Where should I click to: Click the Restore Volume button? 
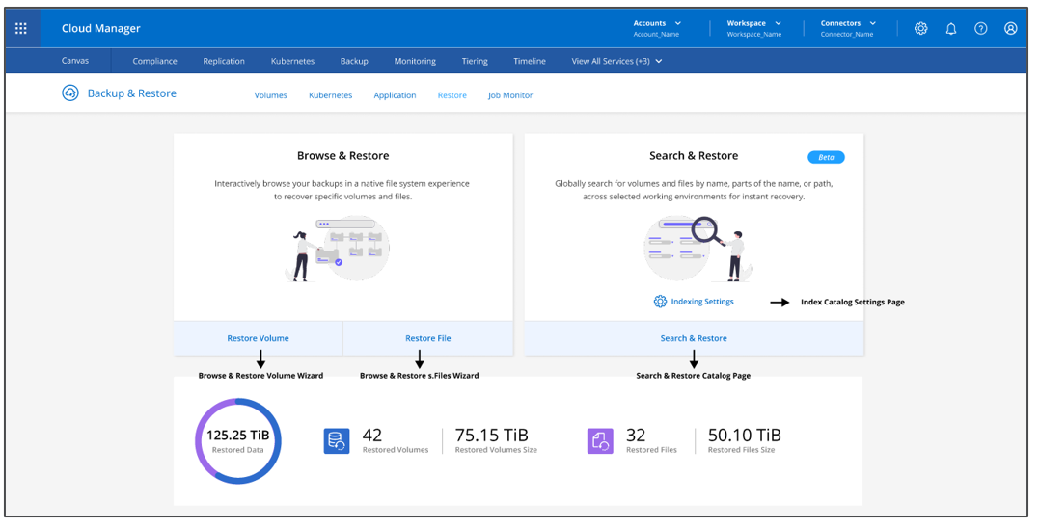(258, 338)
